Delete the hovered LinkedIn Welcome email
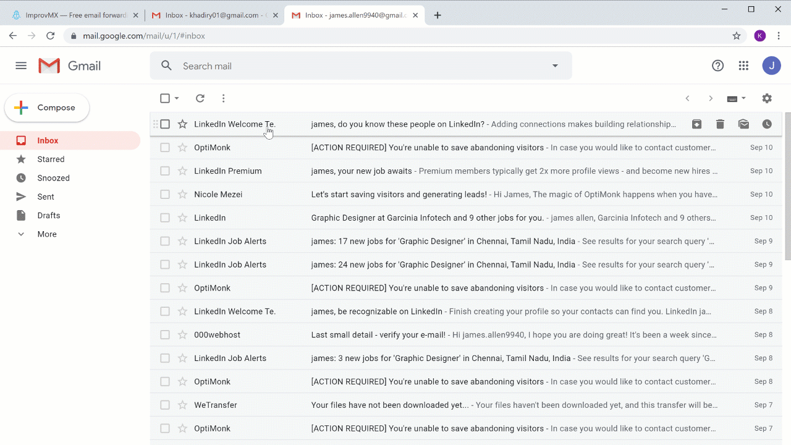Viewport: 791px width, 445px height. [720, 124]
